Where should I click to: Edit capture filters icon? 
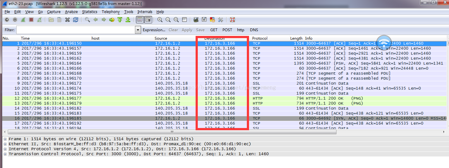[x=196, y=20]
